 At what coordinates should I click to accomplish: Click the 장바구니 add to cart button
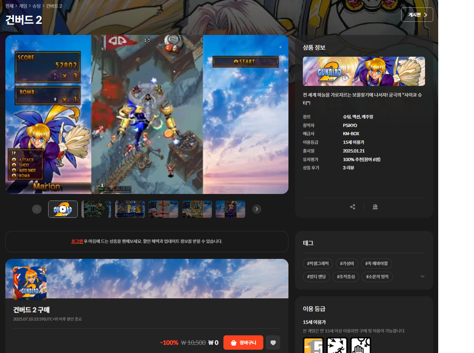(243, 343)
